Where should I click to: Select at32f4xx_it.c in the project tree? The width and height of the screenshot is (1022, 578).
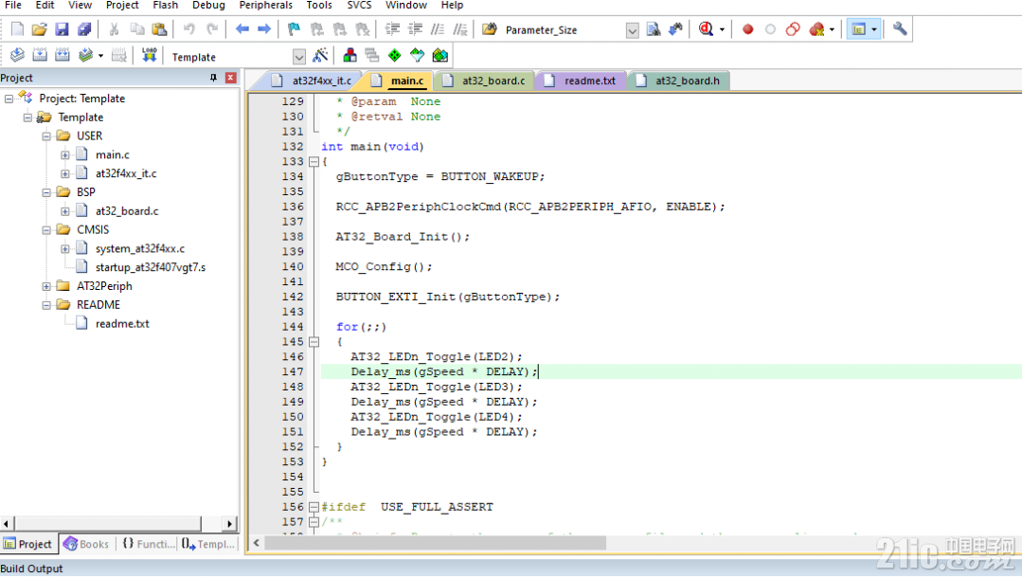click(x=126, y=173)
